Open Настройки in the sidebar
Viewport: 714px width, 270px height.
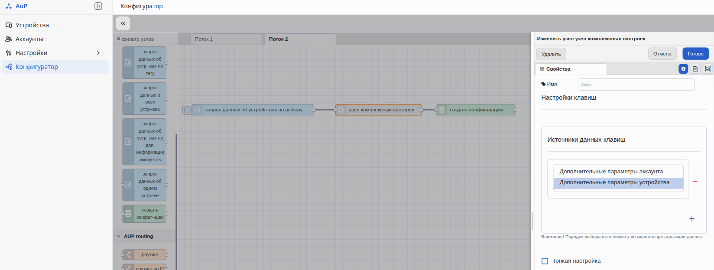pos(56,53)
